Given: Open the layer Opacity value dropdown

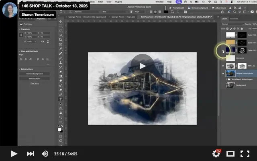Looking at the screenshot, I should point(254,24).
